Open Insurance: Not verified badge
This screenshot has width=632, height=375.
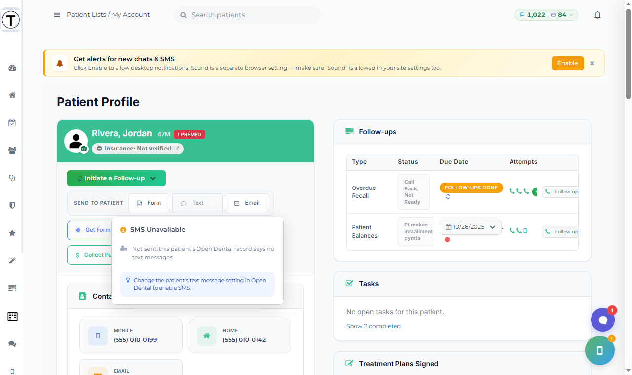(x=138, y=149)
